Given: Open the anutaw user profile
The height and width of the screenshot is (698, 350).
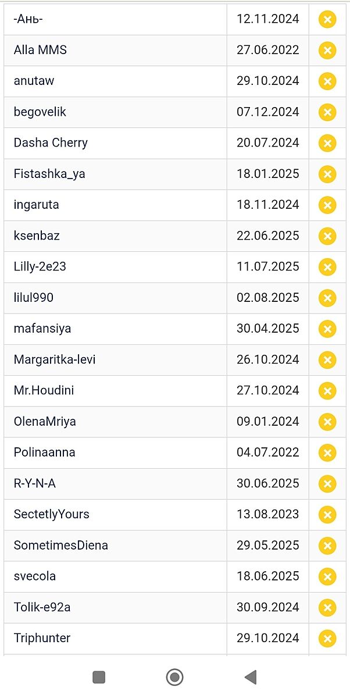Looking at the screenshot, I should point(34,81).
